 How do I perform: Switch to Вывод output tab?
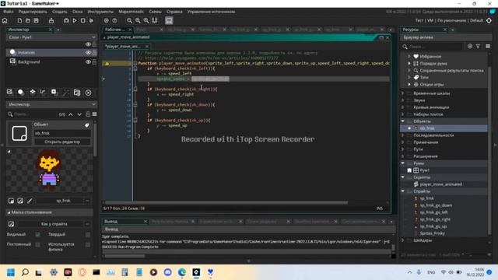(111, 222)
